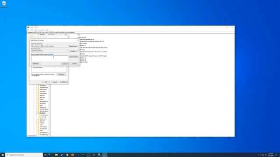Open Firefox from the taskbar
Viewport: 280px width, 157px height.
point(73,155)
